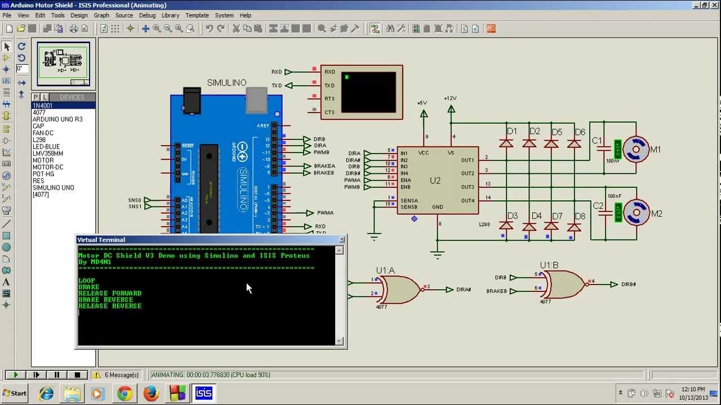Viewport: 721px width, 405px height.
Task: Click the Y-Mirror vertical flip icon
Action: (x=21, y=94)
